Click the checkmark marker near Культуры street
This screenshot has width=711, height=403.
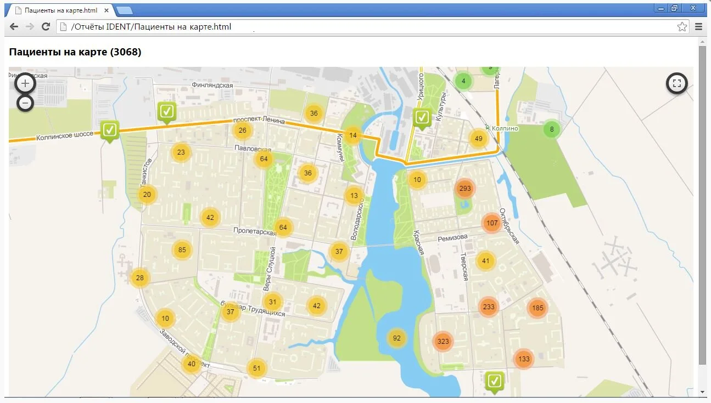pyautogui.click(x=422, y=118)
